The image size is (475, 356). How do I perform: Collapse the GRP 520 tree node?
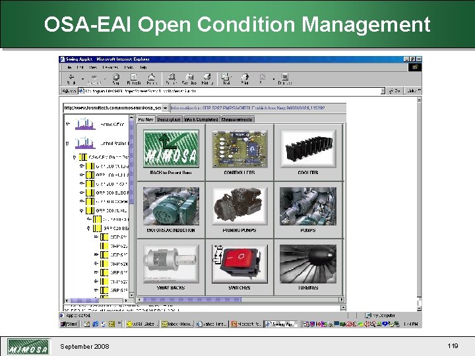[88, 228]
